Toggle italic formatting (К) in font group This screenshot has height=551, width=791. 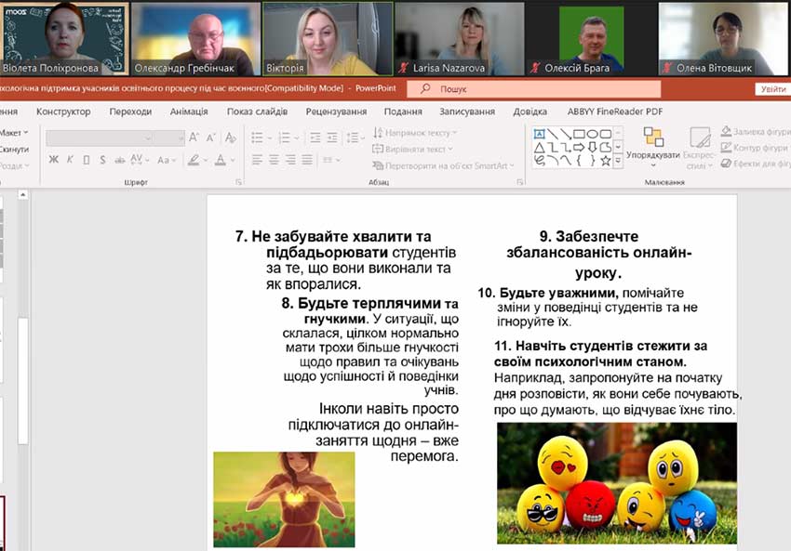point(70,160)
